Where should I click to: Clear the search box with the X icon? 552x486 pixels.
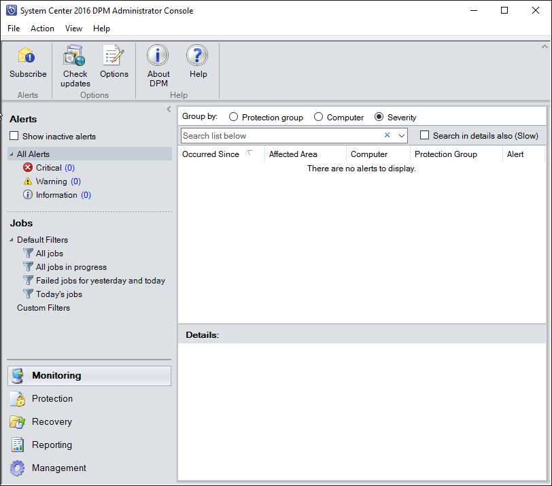[x=387, y=135]
